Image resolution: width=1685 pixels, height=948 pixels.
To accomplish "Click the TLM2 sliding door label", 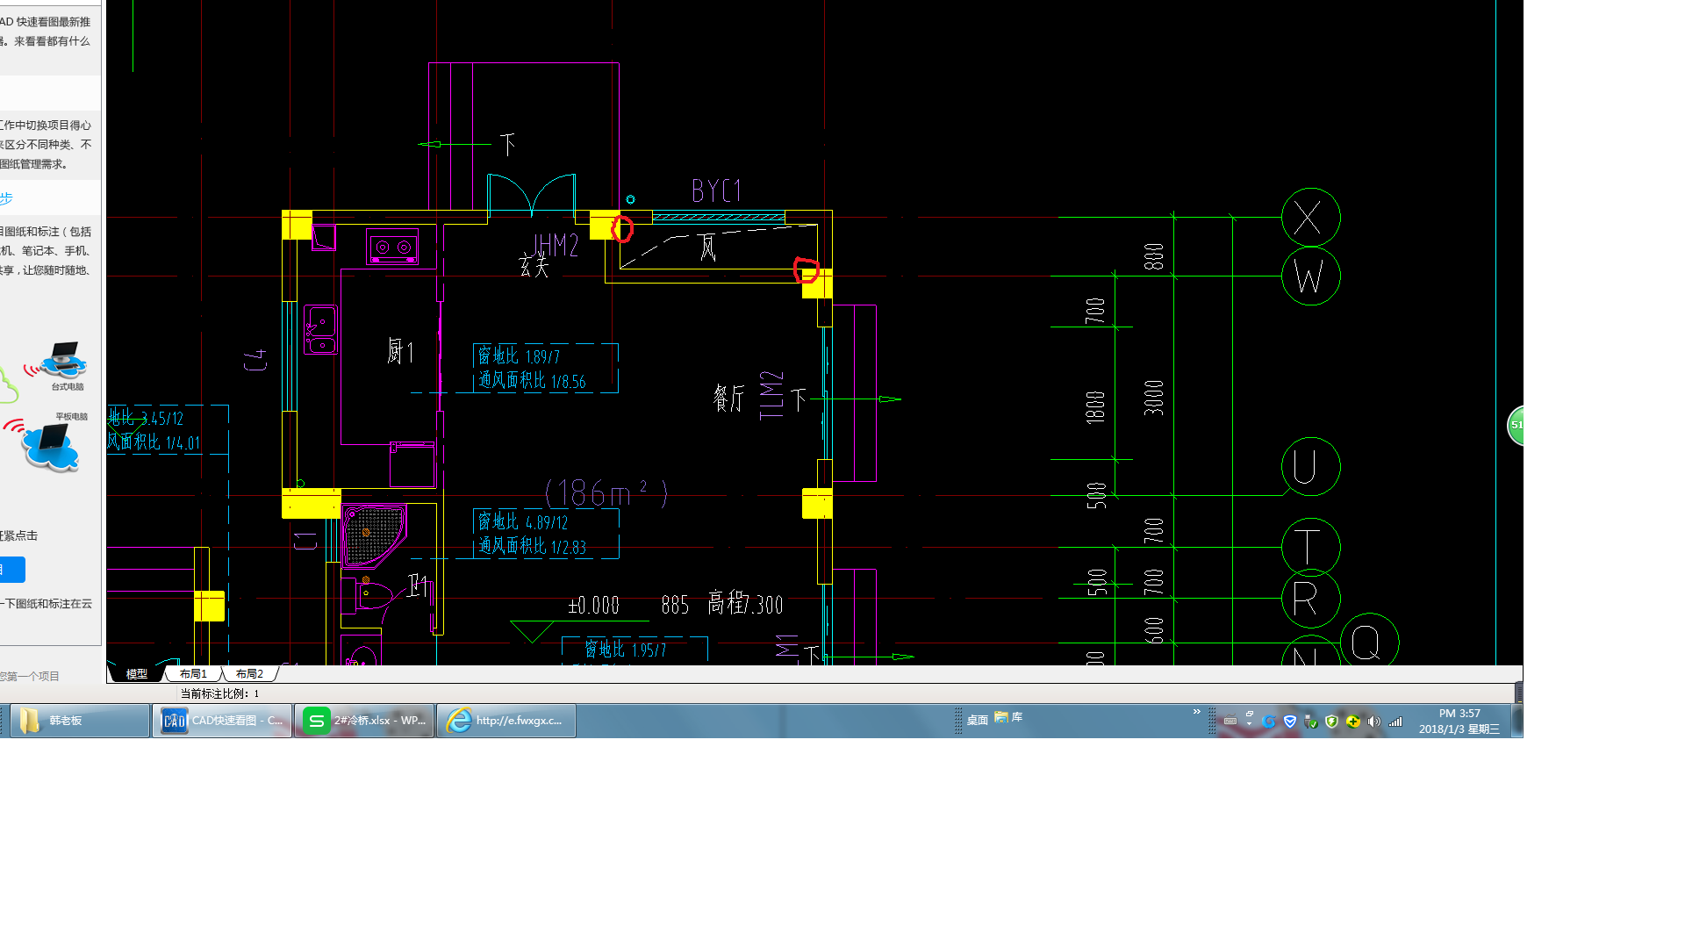I will click(771, 395).
